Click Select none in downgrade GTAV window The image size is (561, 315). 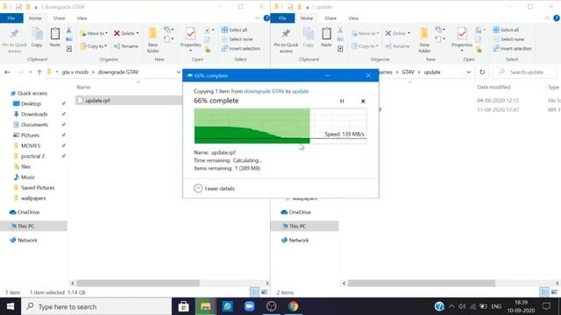(237, 39)
